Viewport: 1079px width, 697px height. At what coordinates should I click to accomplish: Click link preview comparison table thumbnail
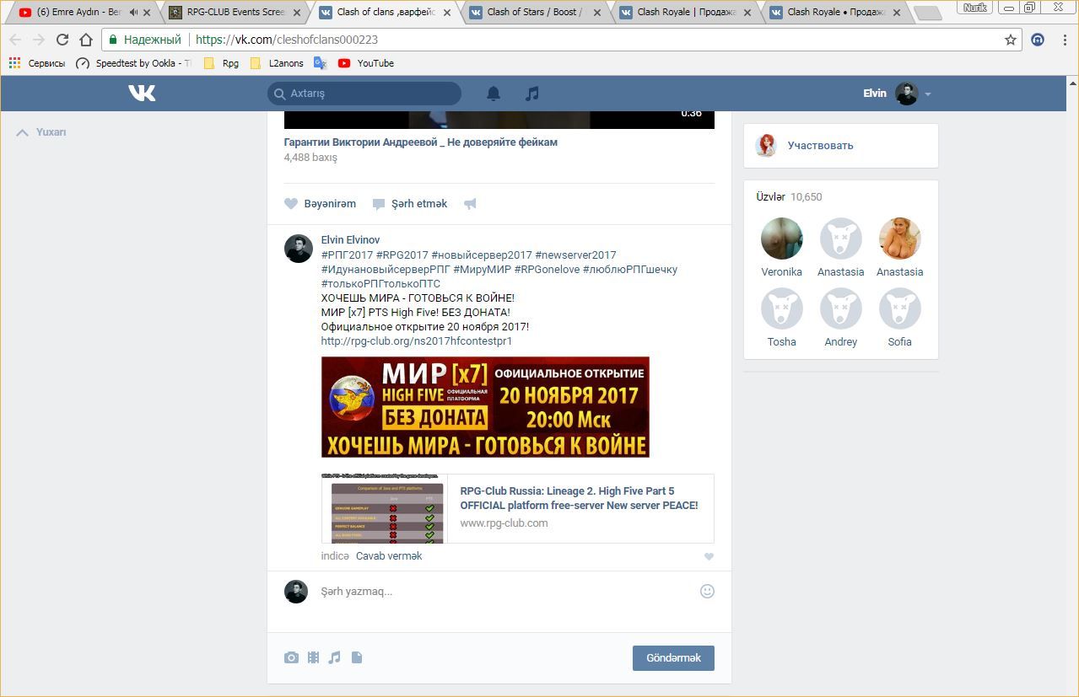point(384,508)
